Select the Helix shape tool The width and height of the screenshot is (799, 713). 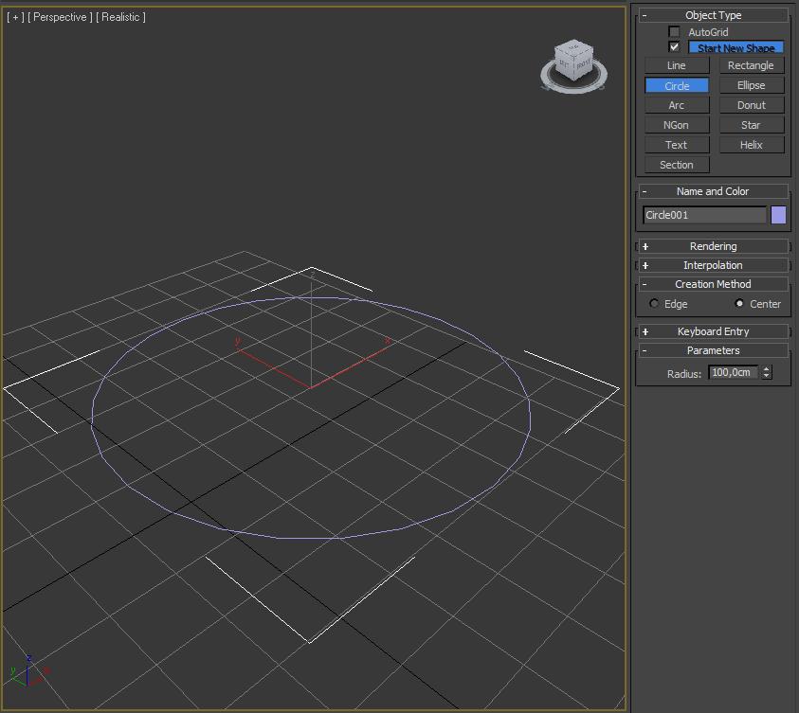751,145
